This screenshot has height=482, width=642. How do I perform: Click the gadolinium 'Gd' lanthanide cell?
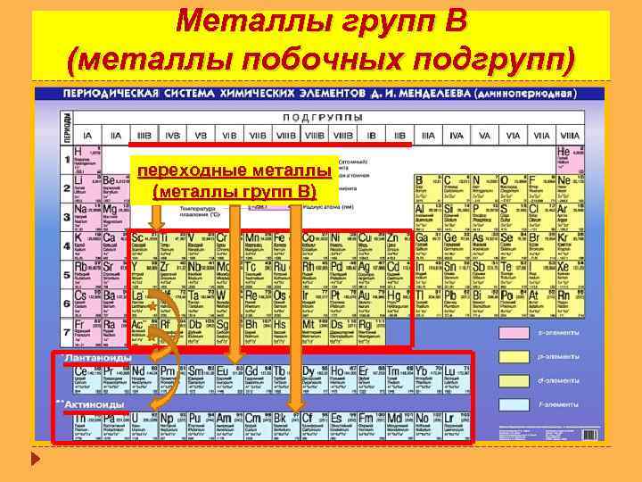tap(258, 379)
